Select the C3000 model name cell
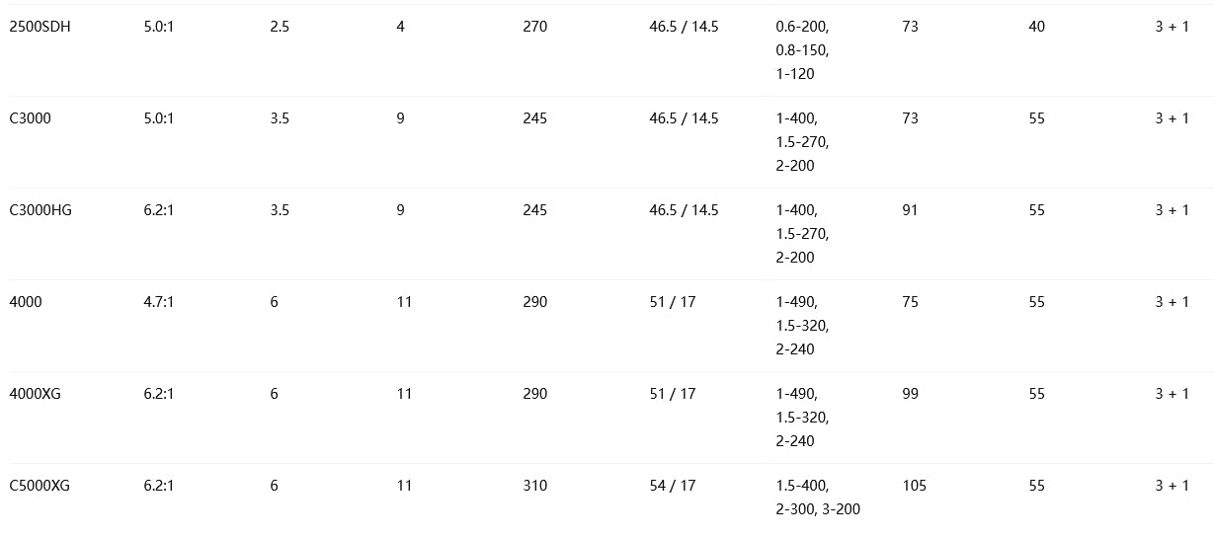 coord(30,118)
